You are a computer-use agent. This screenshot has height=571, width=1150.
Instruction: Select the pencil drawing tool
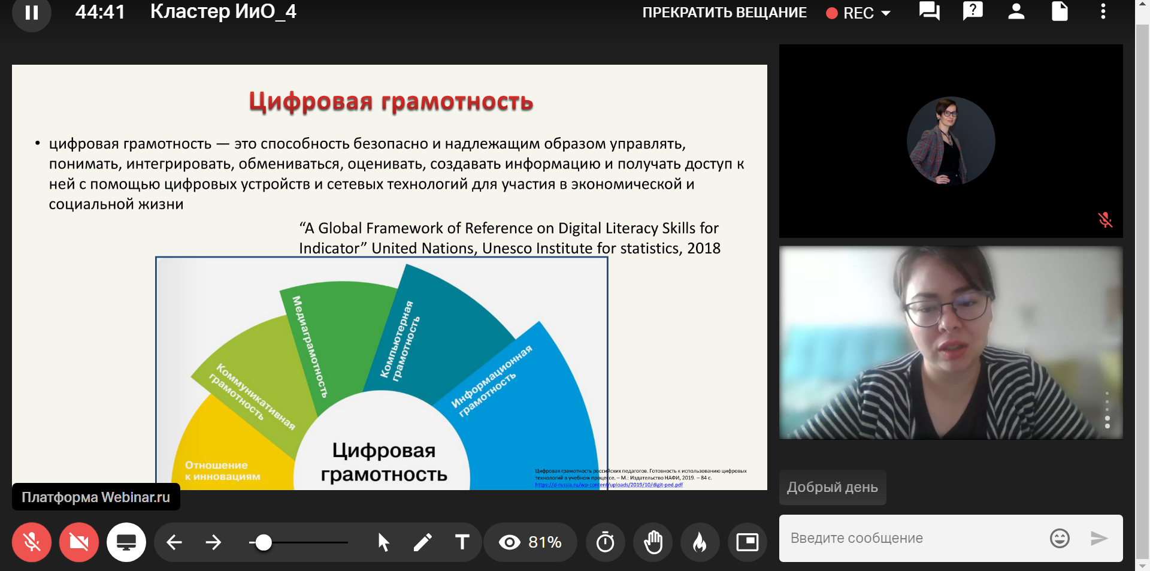pyautogui.click(x=423, y=542)
